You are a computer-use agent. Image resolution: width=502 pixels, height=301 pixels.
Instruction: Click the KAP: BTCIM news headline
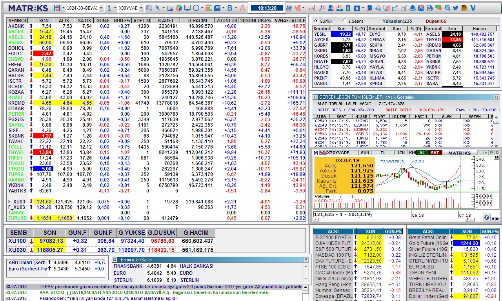pos(155,292)
